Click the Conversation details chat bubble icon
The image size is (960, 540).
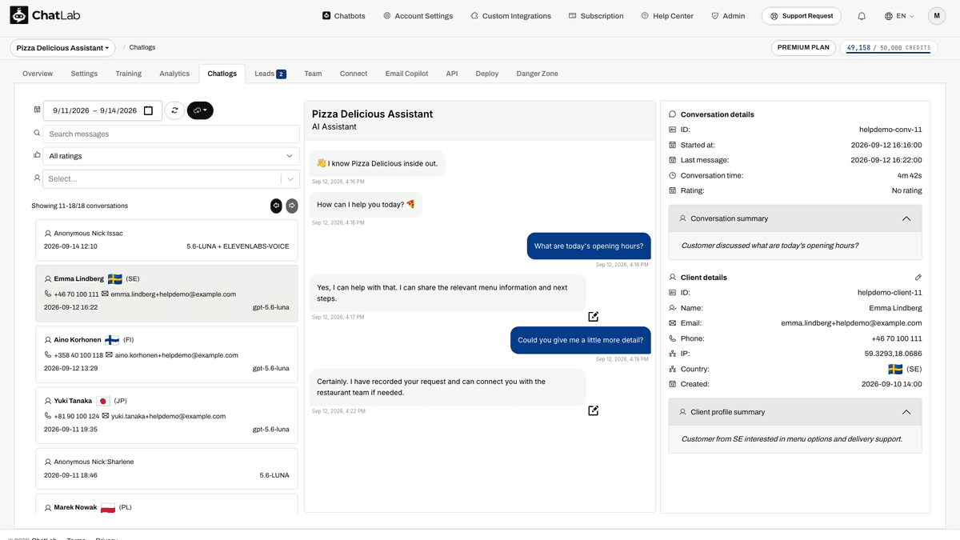[x=673, y=114]
